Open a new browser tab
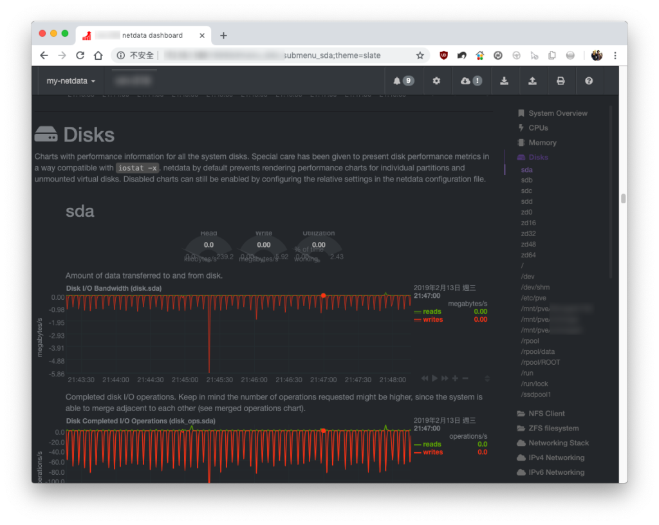Screen dimensions: 659x525 click(223, 35)
